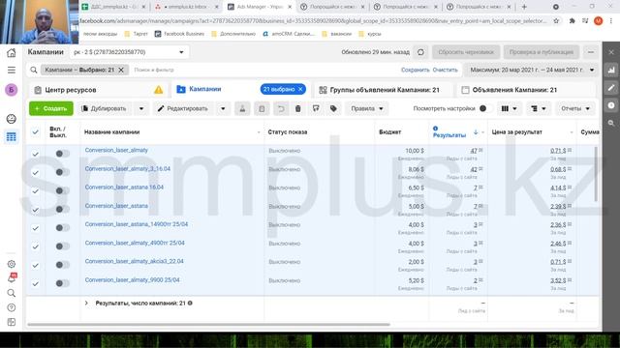Open the Conversion_laser_almaty_9900 25/04 campaign link
Screen dimensions: 620x348
point(132,279)
